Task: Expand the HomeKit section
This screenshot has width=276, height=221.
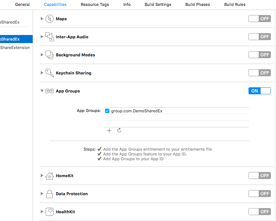Action: pos(42,176)
